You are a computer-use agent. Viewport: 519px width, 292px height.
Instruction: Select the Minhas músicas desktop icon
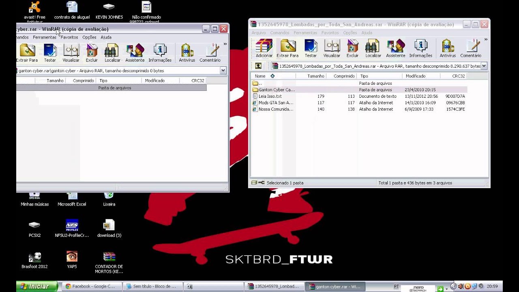[34, 200]
